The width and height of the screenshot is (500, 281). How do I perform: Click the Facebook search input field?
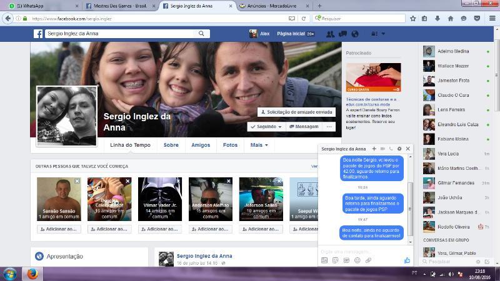[122, 34]
